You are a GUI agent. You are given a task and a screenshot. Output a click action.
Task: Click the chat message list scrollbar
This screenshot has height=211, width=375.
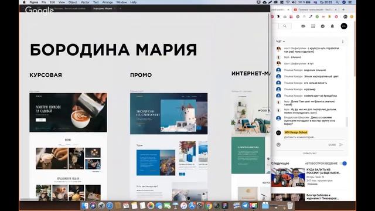[x=347, y=122]
